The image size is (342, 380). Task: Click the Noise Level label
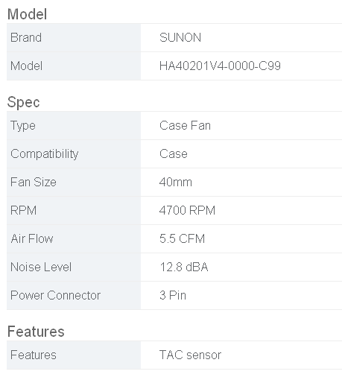pyautogui.click(x=41, y=267)
